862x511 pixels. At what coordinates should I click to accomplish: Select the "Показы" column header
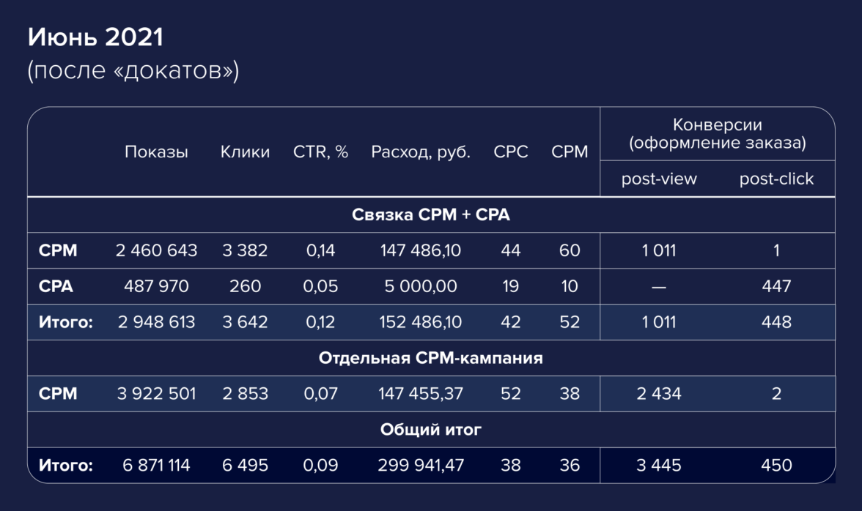coord(156,152)
